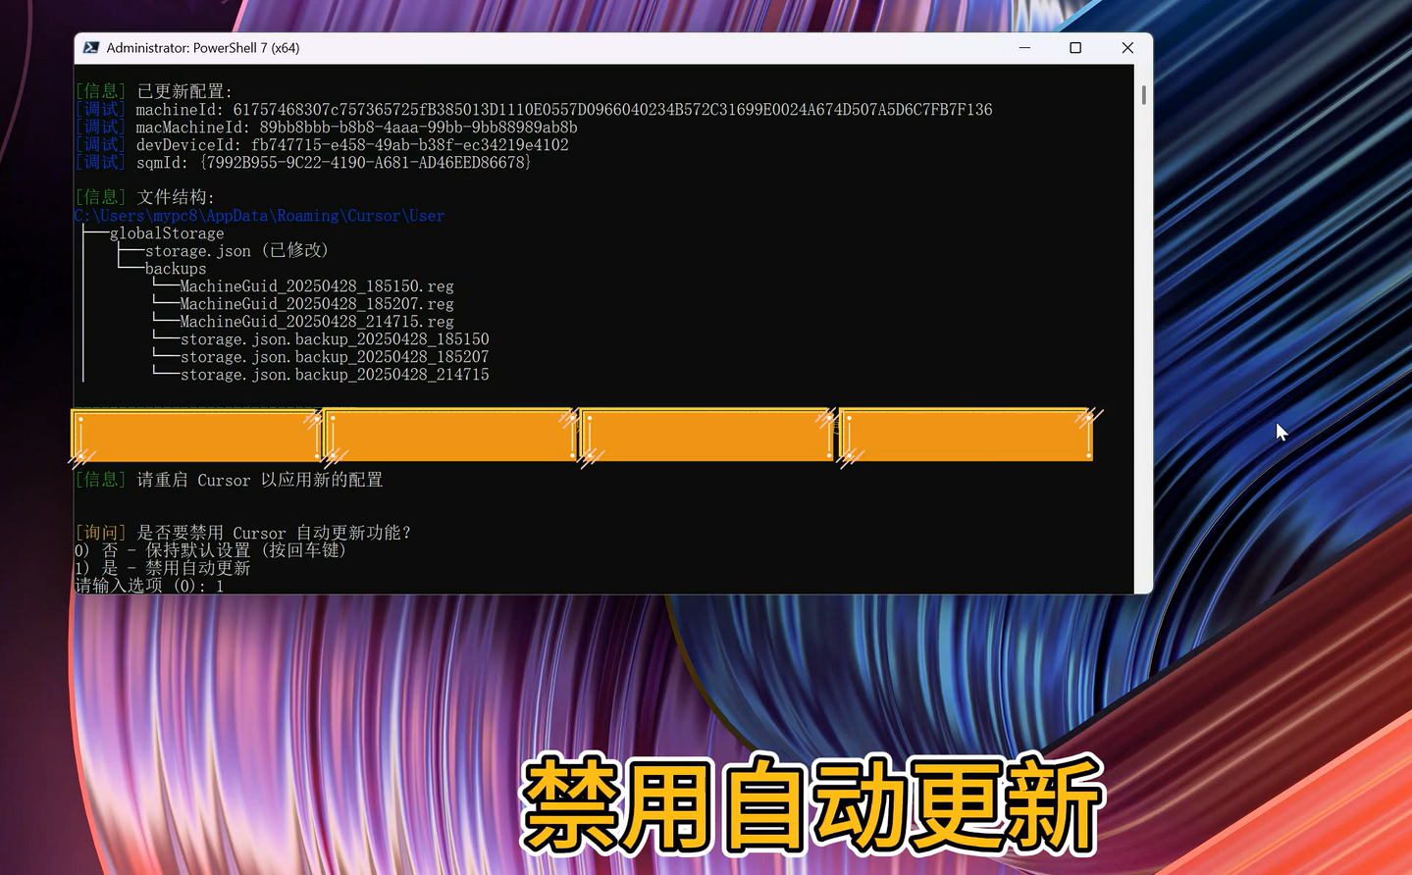Click MachineGuid_20250428_185150.reg in the file tree
1412x875 pixels.
(316, 286)
